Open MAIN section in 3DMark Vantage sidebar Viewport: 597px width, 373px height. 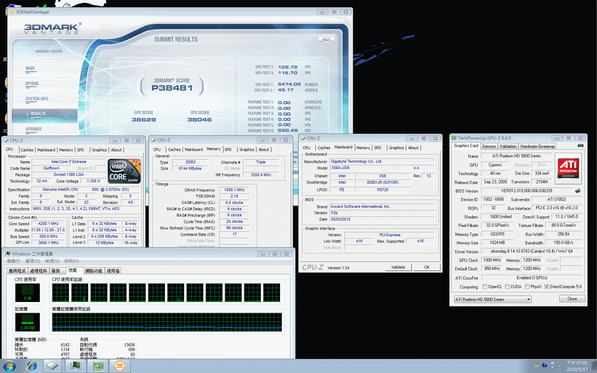pyautogui.click(x=30, y=68)
